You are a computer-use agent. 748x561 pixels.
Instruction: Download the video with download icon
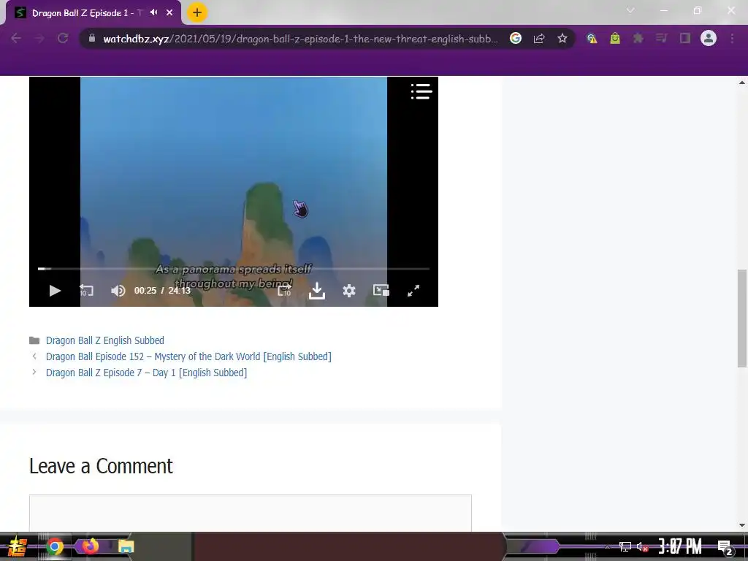317,291
